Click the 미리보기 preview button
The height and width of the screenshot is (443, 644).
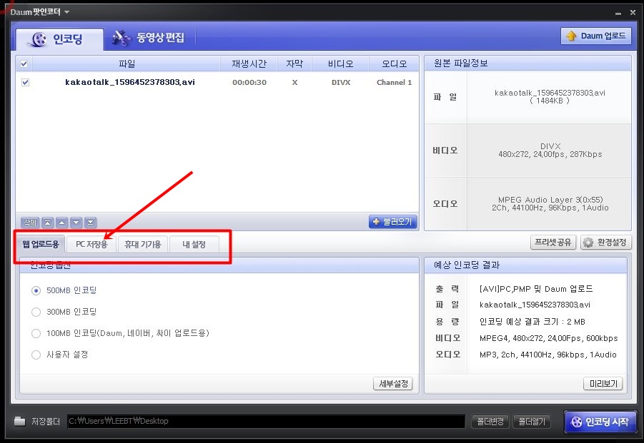coord(603,384)
